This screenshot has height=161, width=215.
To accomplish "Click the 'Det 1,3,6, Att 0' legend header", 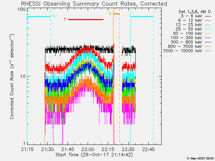I will [x=195, y=12].
